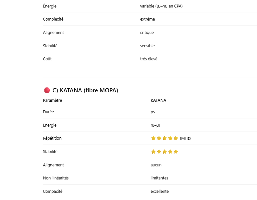Click the "(MHz)" text after the stars

point(185,138)
